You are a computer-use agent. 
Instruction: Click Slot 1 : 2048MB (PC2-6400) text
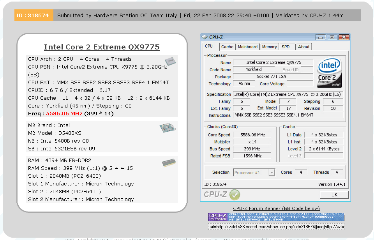point(64,176)
